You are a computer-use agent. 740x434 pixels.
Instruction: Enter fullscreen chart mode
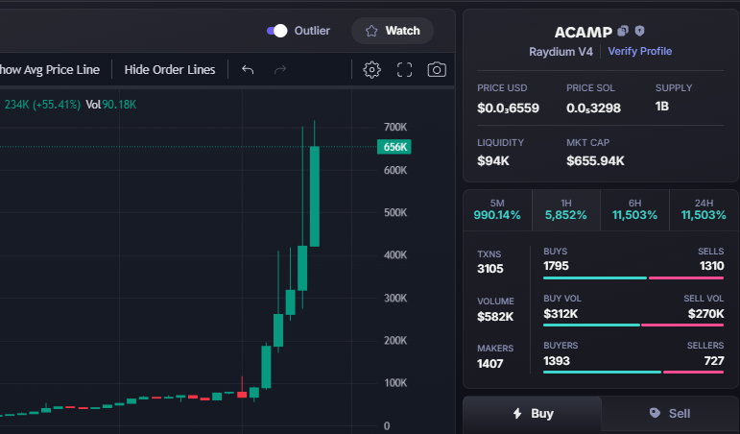pyautogui.click(x=404, y=70)
